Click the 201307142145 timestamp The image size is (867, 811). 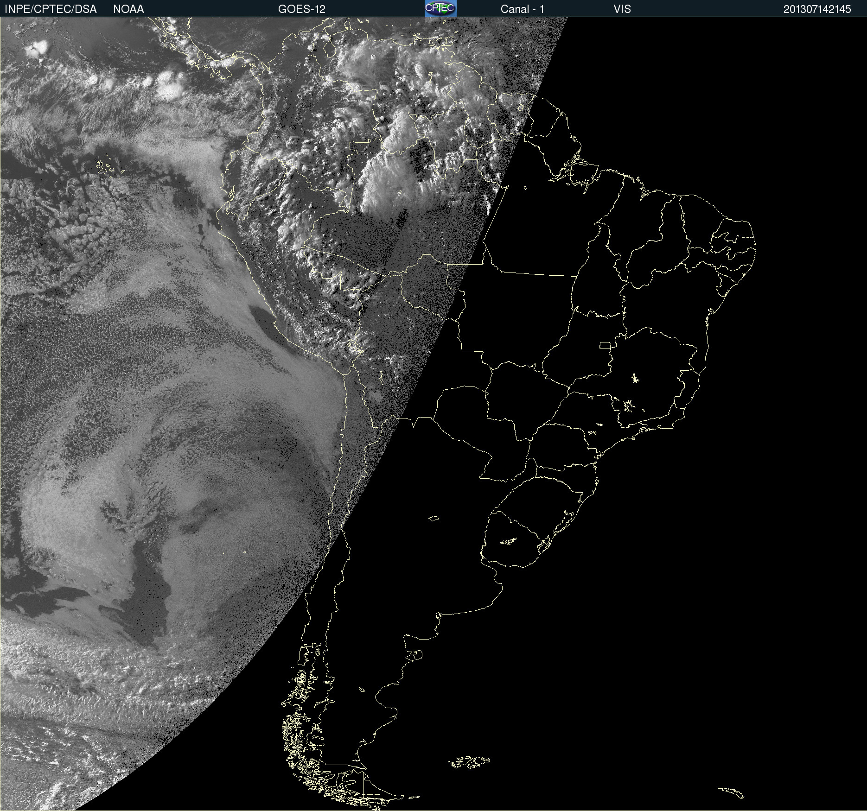pos(817,9)
